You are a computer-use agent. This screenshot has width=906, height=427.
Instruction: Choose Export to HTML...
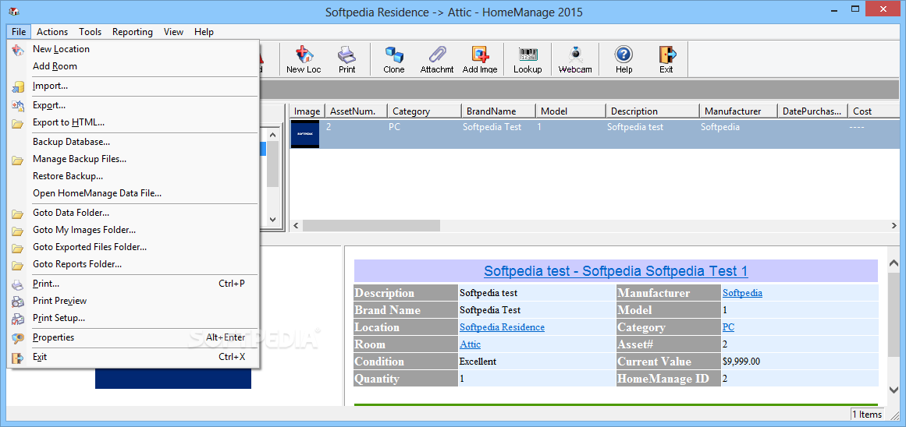(x=133, y=122)
